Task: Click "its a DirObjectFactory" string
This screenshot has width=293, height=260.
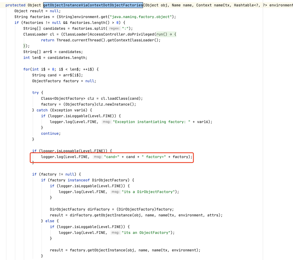Action: (x=148, y=192)
